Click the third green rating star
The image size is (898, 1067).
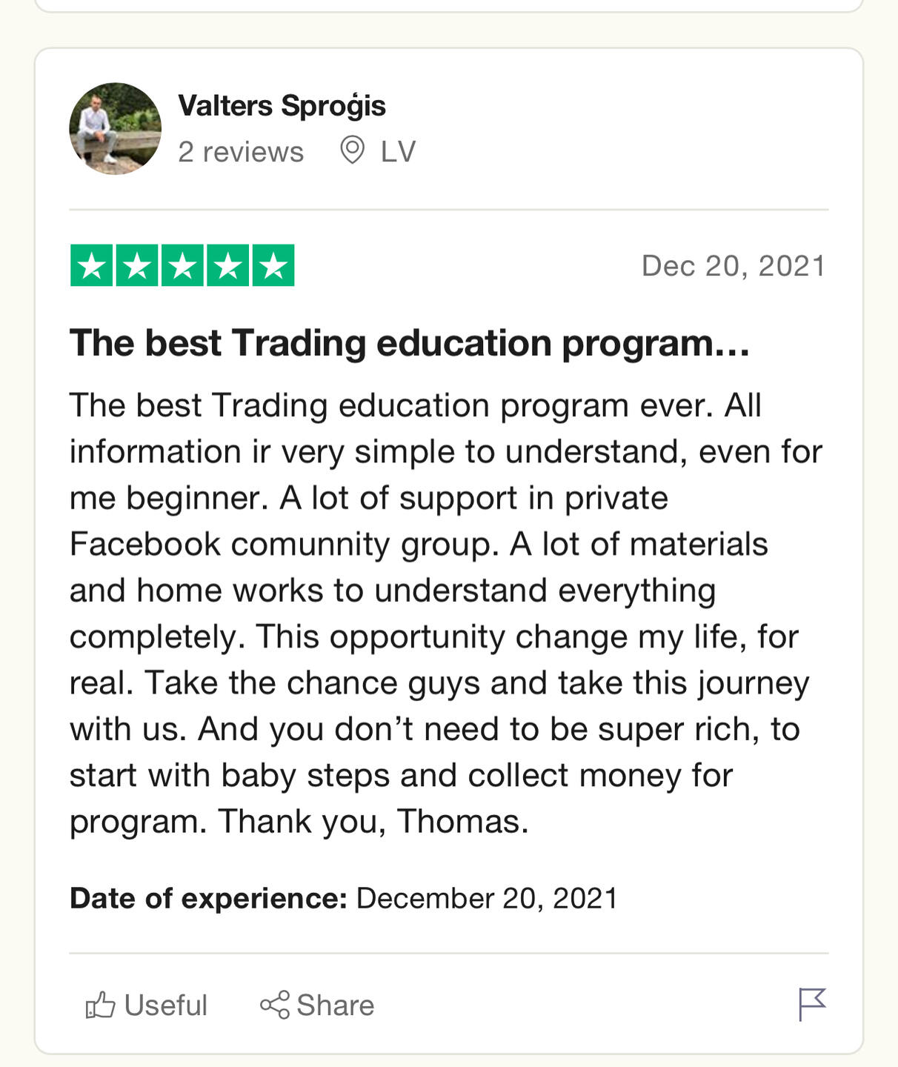[182, 265]
